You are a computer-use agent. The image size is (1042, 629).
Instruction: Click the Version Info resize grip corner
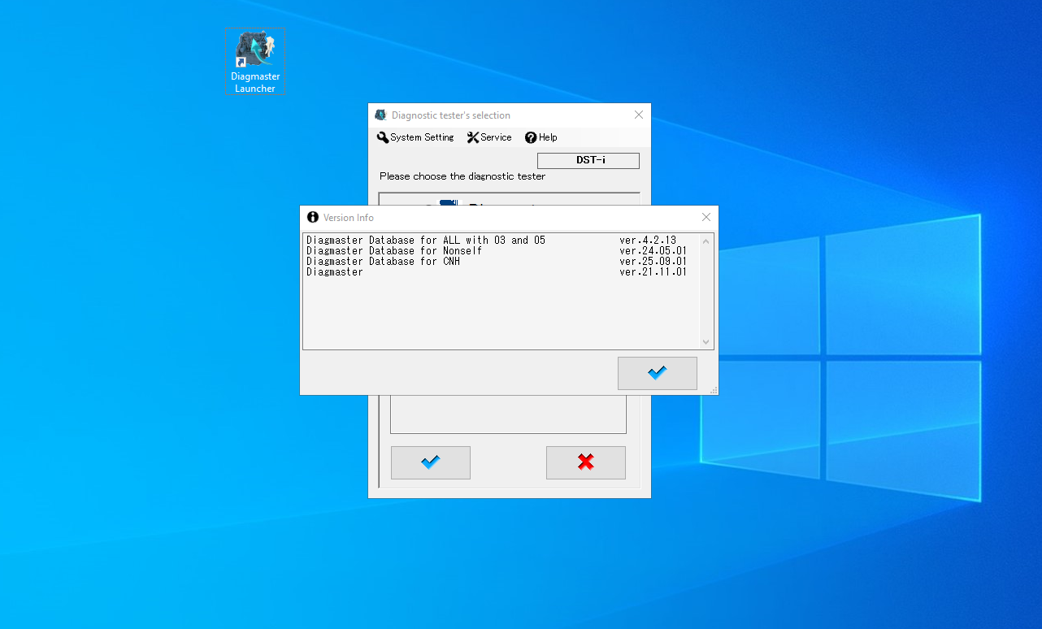(x=714, y=390)
